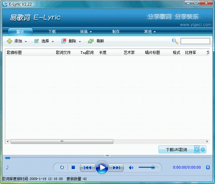The width and height of the screenshot is (215, 184).
Task: Click inside the search input field
Action: coord(195,41)
